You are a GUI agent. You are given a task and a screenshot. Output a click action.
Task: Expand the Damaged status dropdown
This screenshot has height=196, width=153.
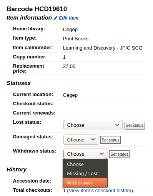click(x=81, y=140)
